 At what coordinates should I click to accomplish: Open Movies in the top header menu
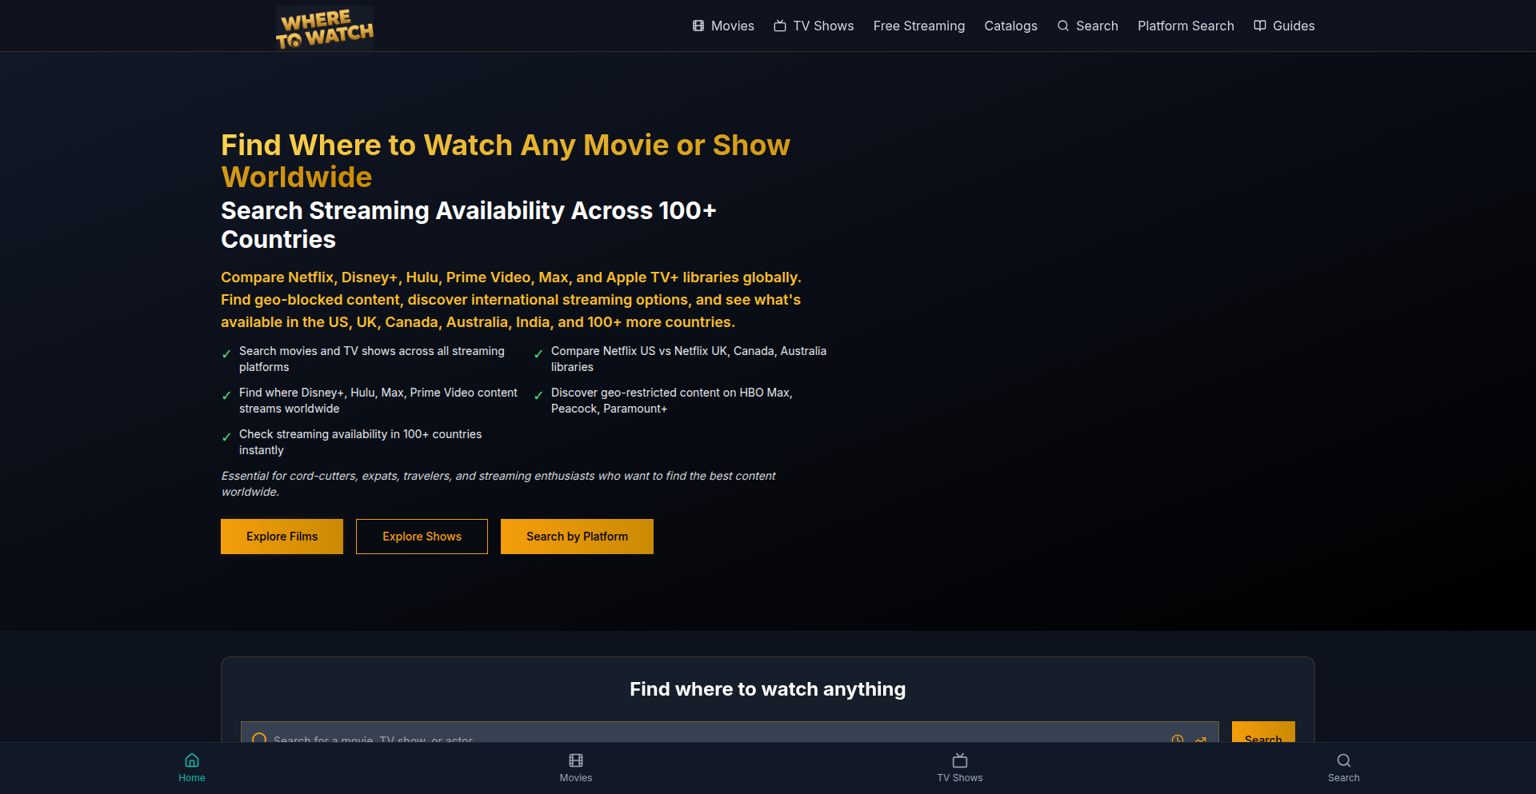pos(723,26)
